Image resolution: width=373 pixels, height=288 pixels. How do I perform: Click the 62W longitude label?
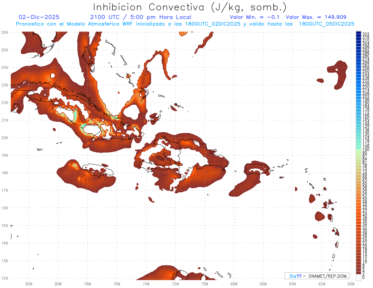pos(322,283)
